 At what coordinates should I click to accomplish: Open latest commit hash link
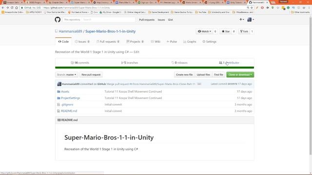pos(233,84)
